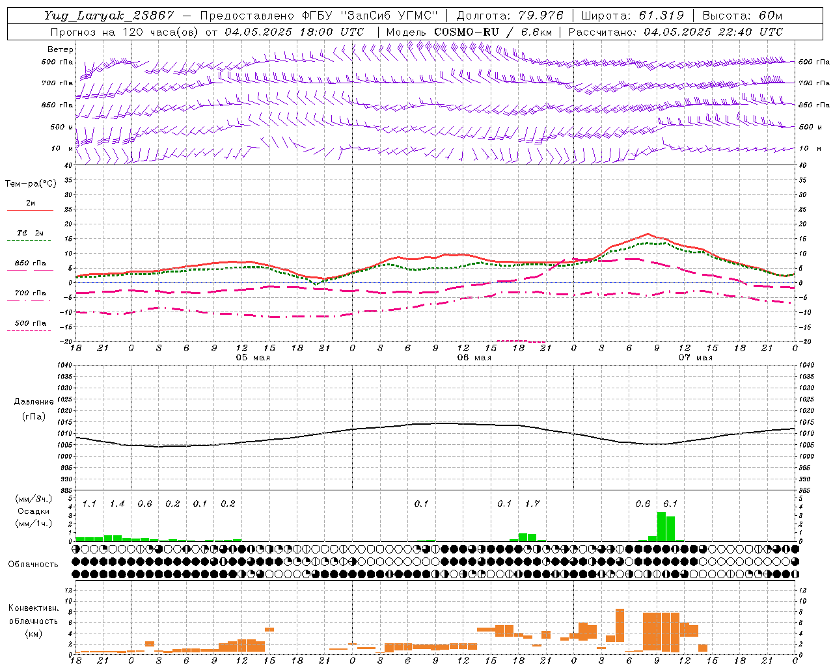Click the Конвективн. облачность panel label
Image resolution: width=833 pixels, height=666 pixels.
click(34, 615)
